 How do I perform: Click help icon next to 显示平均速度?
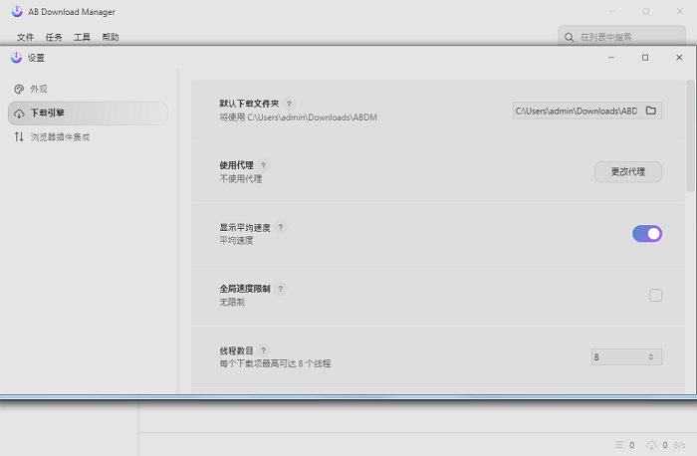point(280,227)
